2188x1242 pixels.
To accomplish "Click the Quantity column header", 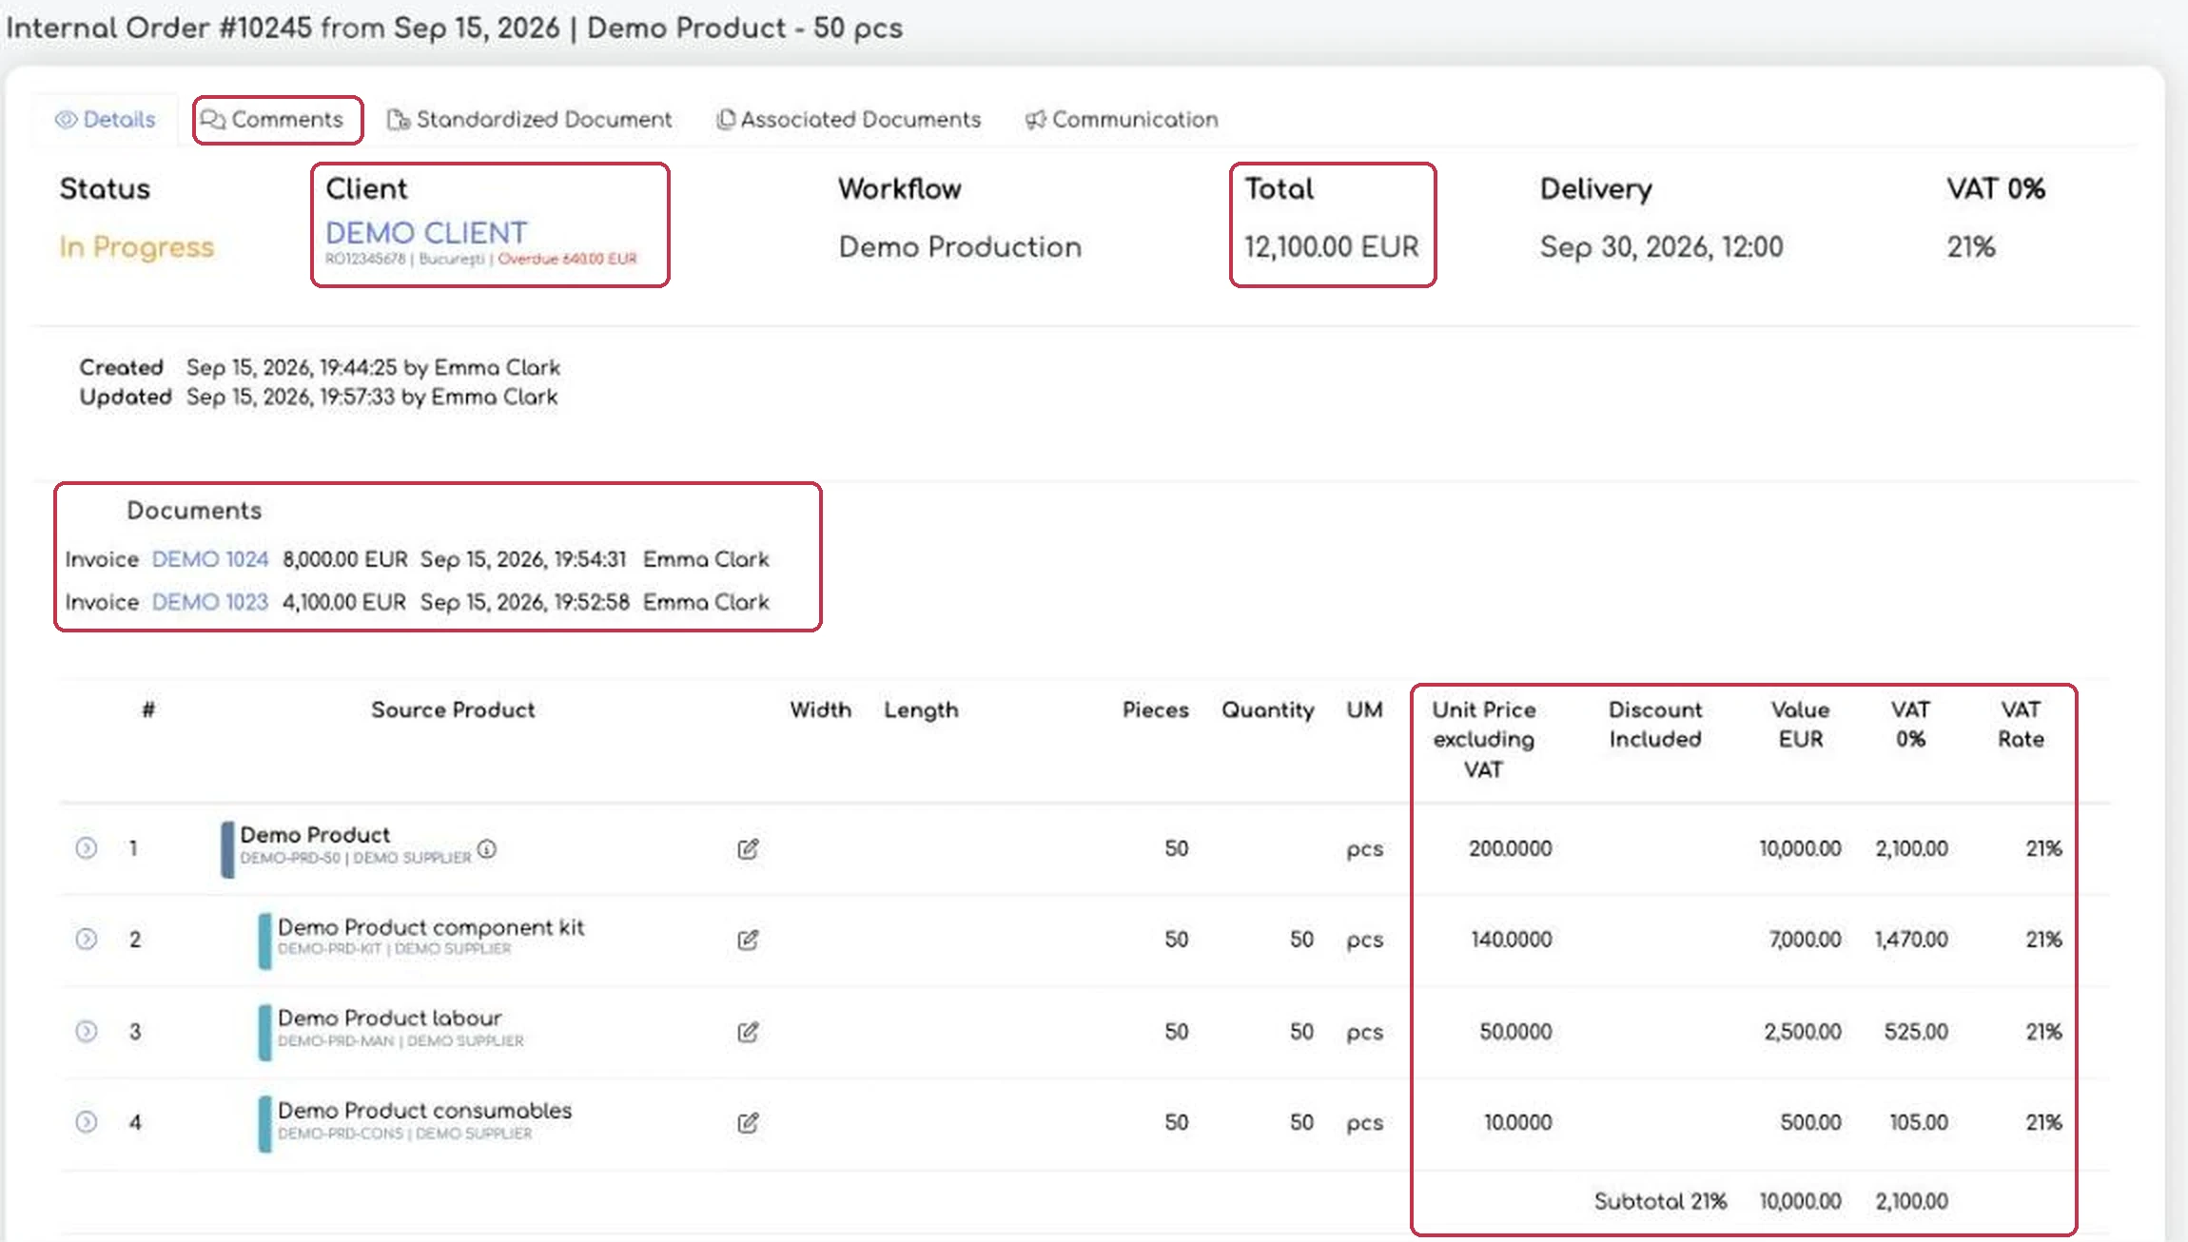I will [x=1267, y=710].
